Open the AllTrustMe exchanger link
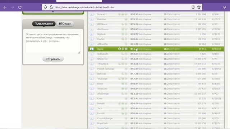This screenshot has height=129, width=230. tap(102, 44)
